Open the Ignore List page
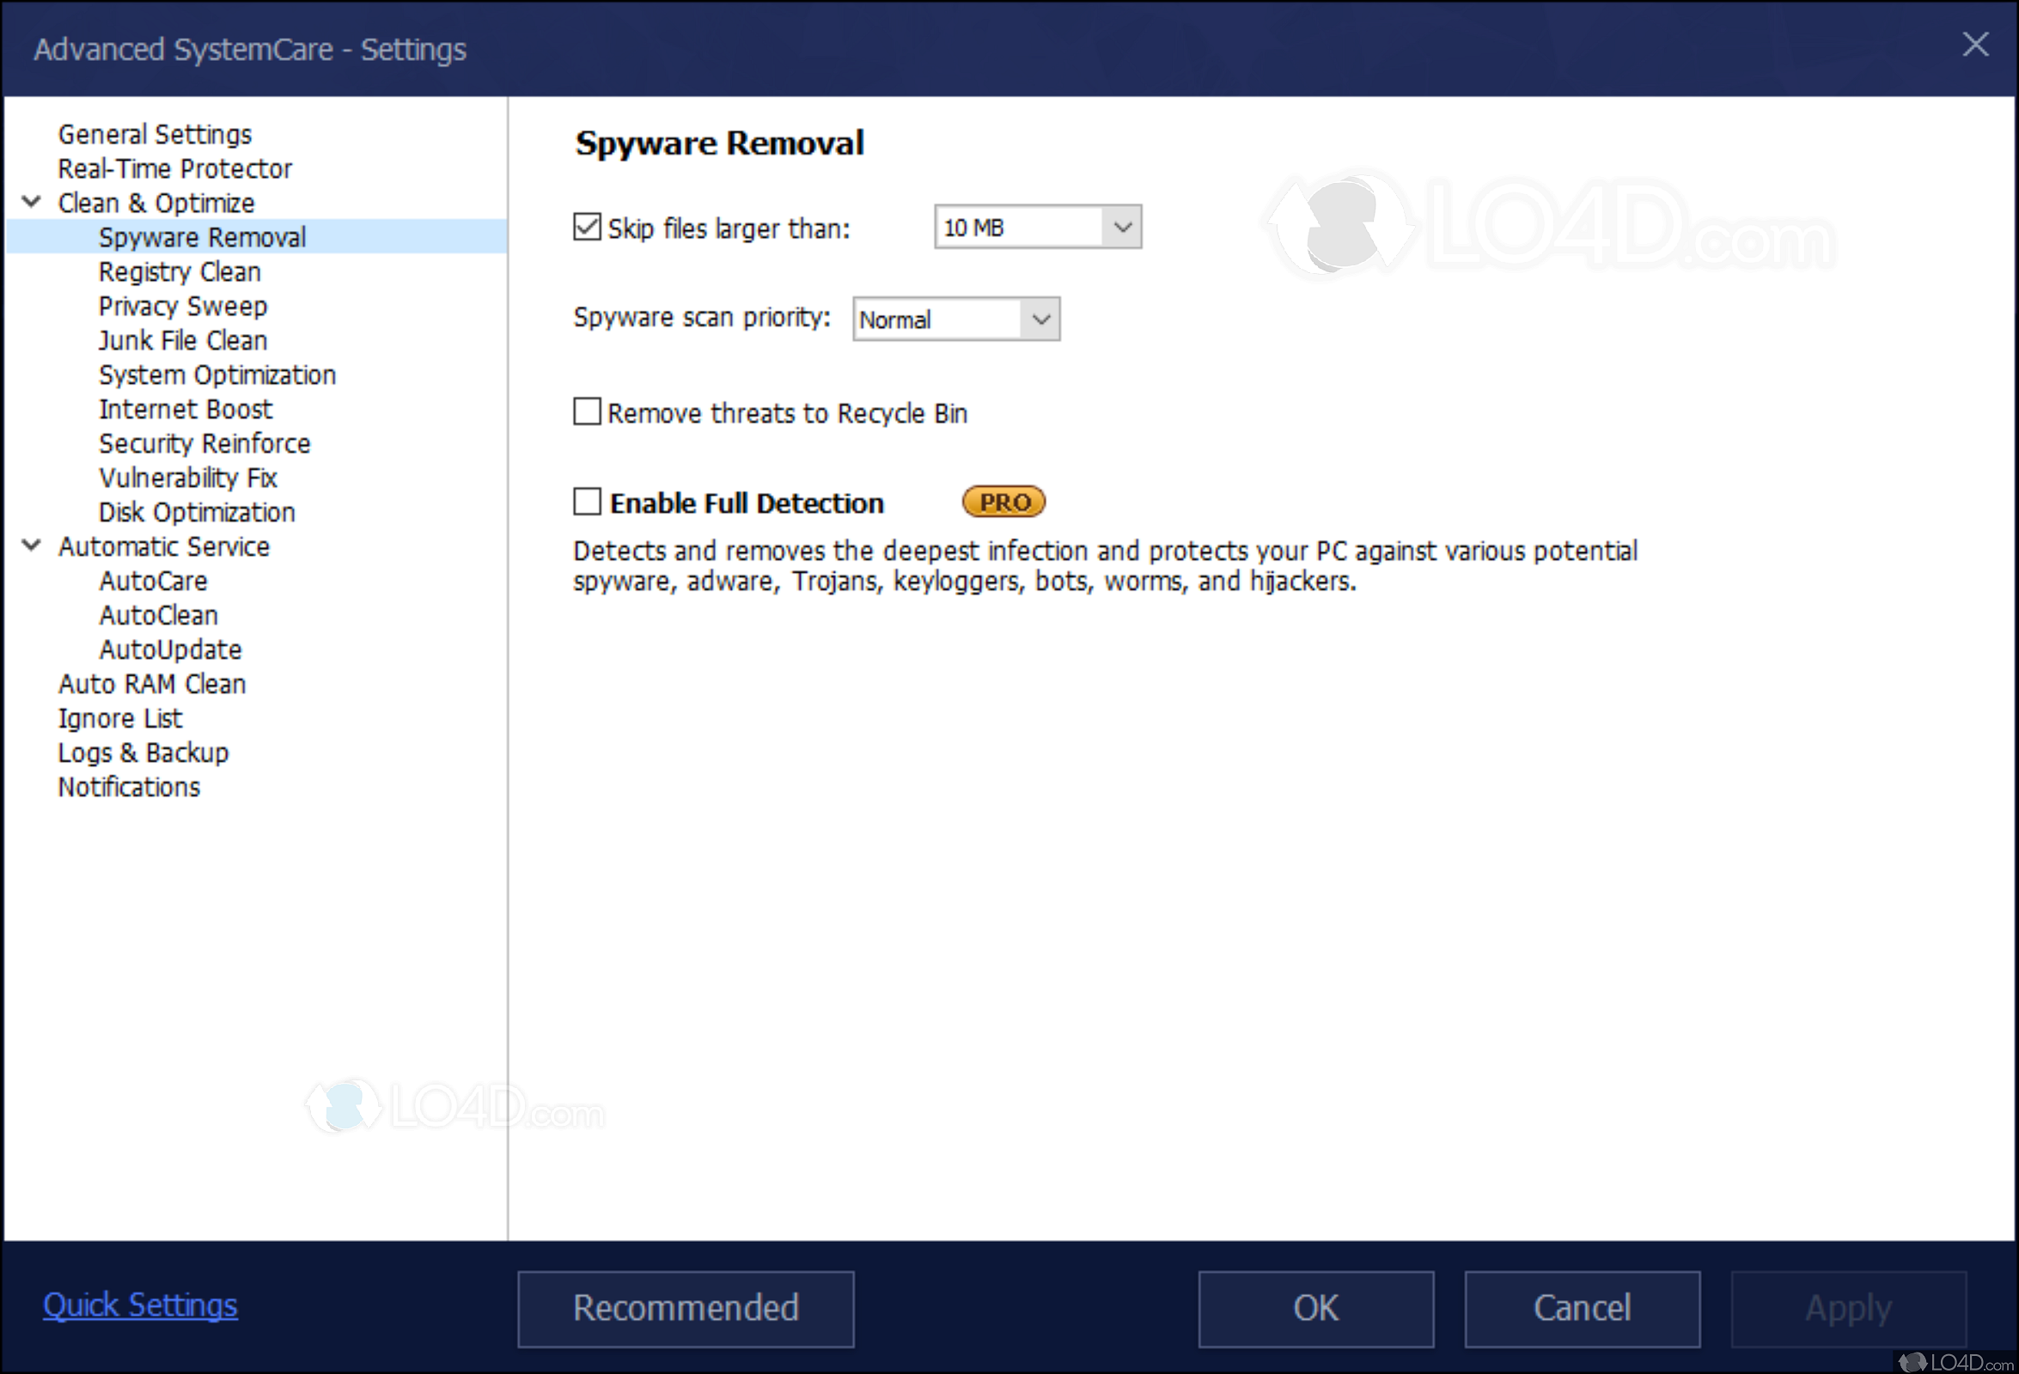This screenshot has height=1374, width=2019. pyautogui.click(x=120, y=718)
